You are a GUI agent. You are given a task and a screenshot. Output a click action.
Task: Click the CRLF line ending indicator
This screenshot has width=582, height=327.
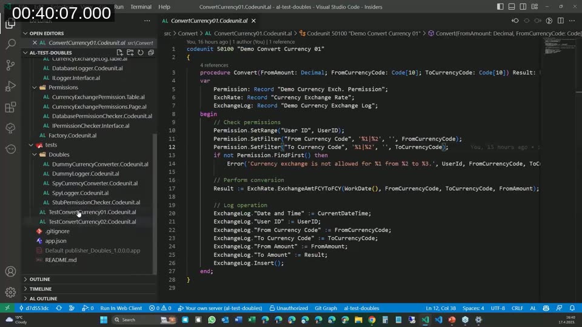[517, 308]
